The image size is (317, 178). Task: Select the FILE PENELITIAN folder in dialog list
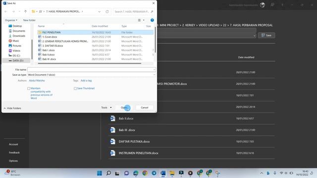(96, 32)
